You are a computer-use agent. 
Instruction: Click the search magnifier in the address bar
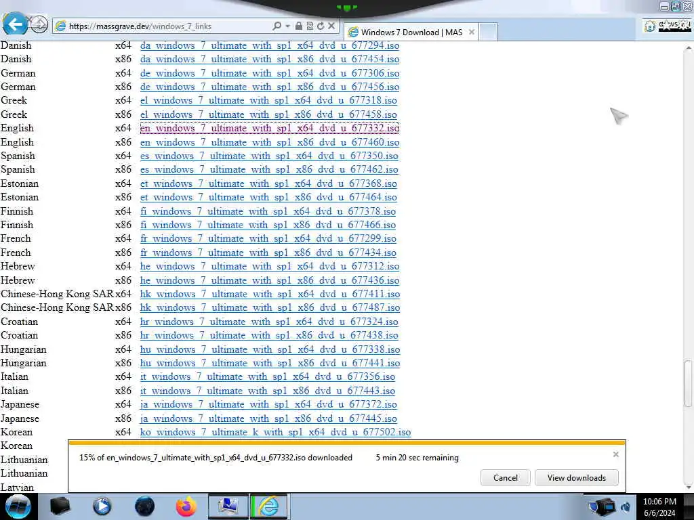point(277,26)
